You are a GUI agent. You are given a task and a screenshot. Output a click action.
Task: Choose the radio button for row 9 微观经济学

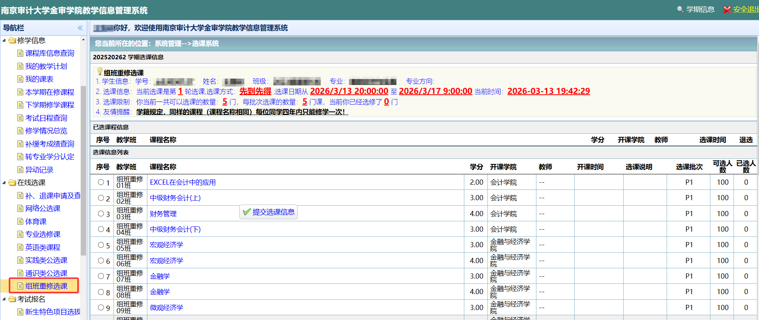point(101,308)
